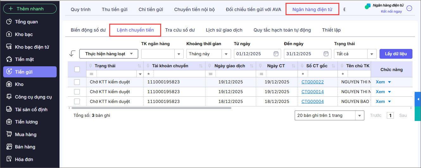Open Trạng thái column filter dropdown arrow
The width and height of the screenshot is (421, 168).
tap(140, 74)
